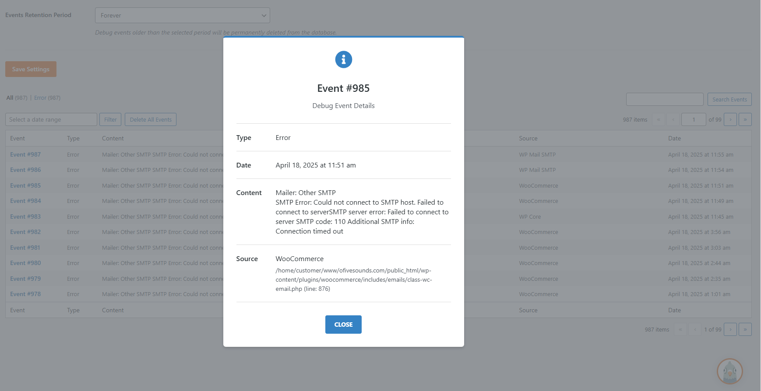Image resolution: width=761 pixels, height=391 pixels.
Task: Click the Event column header at top
Action: (x=18, y=138)
